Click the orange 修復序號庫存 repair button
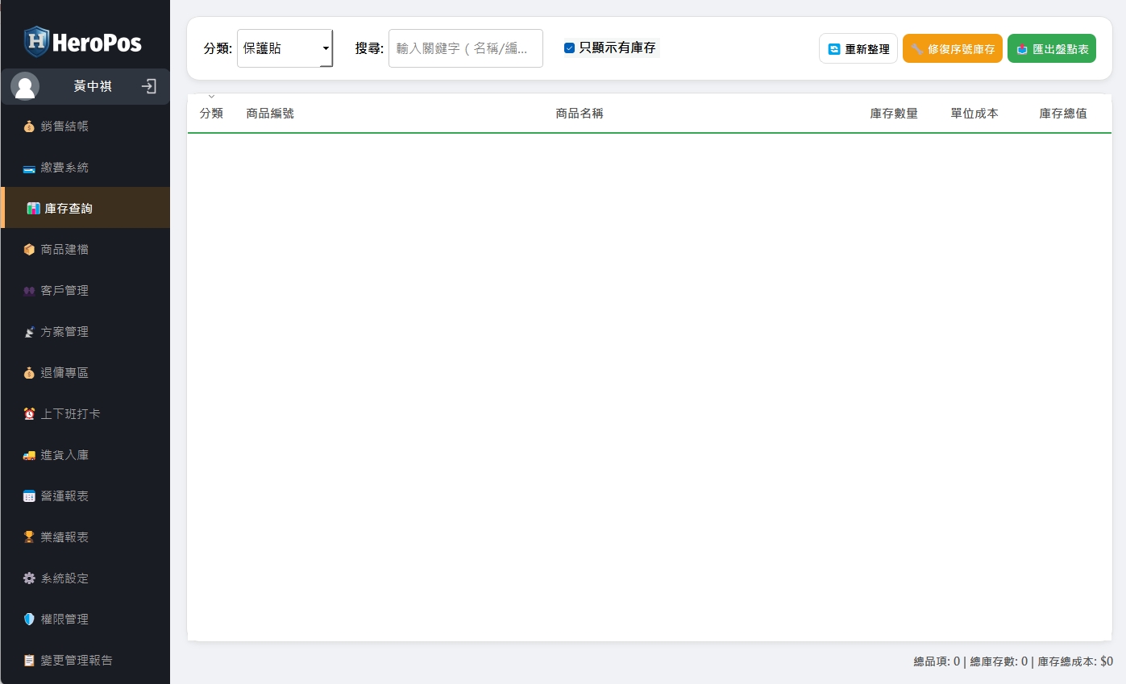This screenshot has width=1126, height=684. pos(953,48)
